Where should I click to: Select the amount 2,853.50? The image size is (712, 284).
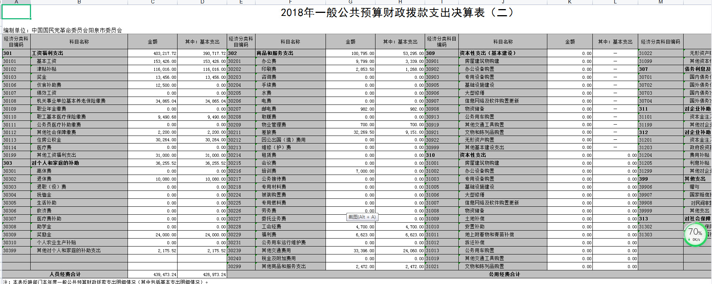click(351, 69)
